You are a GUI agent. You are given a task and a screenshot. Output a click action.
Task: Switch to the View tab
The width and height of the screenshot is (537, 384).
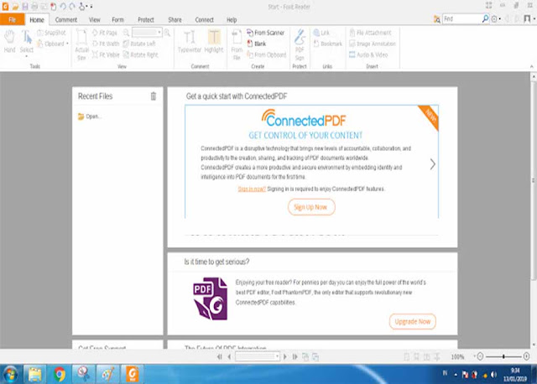[95, 20]
